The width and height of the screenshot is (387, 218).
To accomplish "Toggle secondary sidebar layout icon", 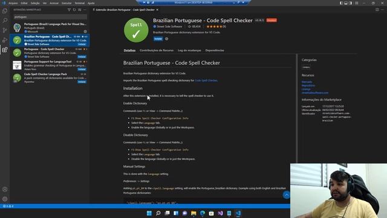I will coord(350,3).
